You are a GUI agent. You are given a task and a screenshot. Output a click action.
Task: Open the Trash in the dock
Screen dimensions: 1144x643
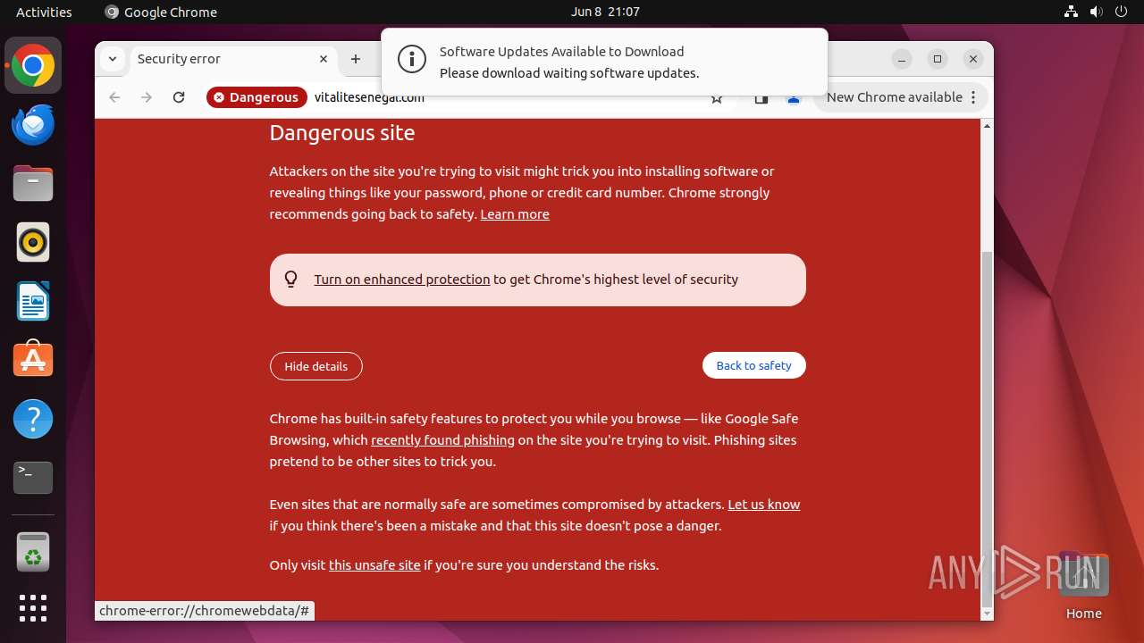coord(33,551)
